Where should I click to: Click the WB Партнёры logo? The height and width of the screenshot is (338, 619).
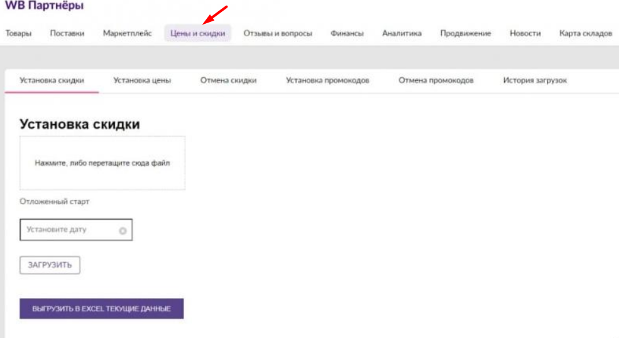(44, 6)
